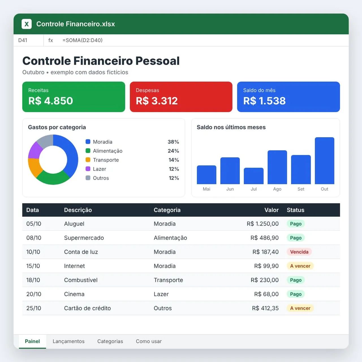Screen dimensions: 362x362
Task: Click the Categoria column header
Action: click(167, 210)
